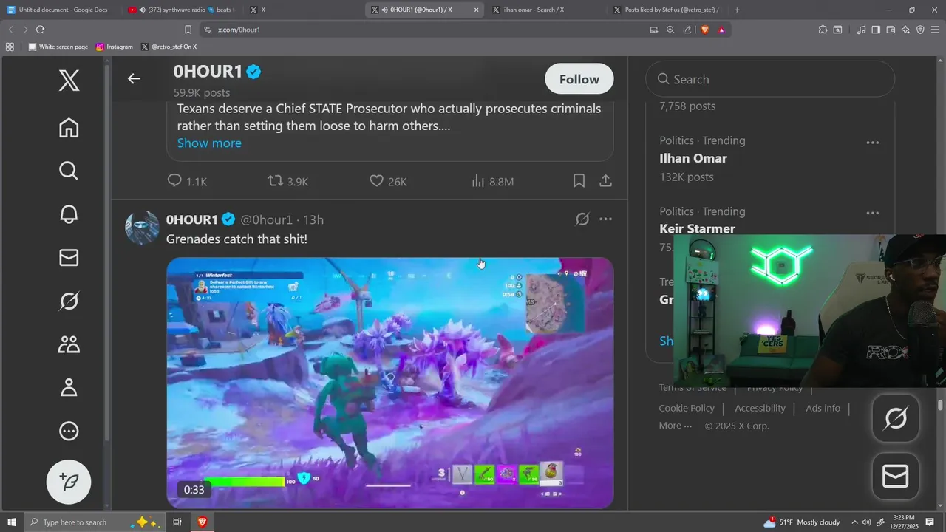
Task: Open Brave VPN shield icon
Action: coord(920,30)
